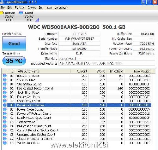
Task: Click the Write Error Rate status orb
Action: click(x=4, y=143)
